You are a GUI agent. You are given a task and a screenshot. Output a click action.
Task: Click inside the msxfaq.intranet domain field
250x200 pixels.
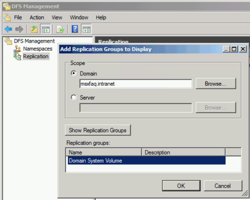tap(135, 84)
